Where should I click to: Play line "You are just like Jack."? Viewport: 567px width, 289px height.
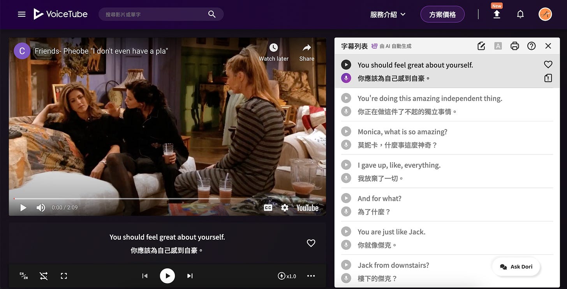pos(346,232)
